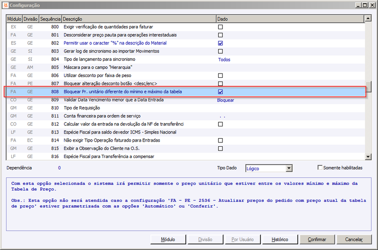
Task: Uncheck 808 Bloquear Pr. unitário checkbox
Action: pyautogui.click(x=220, y=92)
